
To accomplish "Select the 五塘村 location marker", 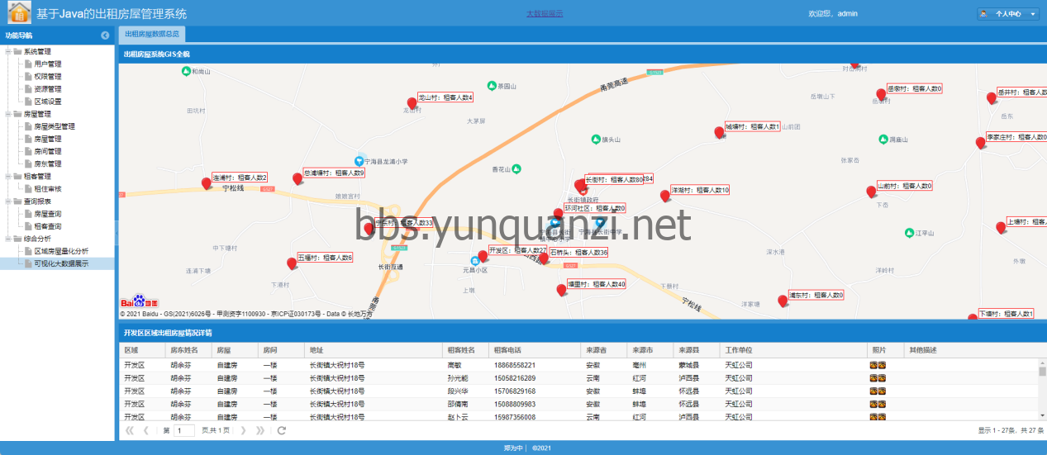I will [292, 263].
